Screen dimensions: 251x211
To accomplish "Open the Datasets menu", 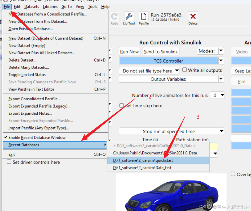I will 32,7.
